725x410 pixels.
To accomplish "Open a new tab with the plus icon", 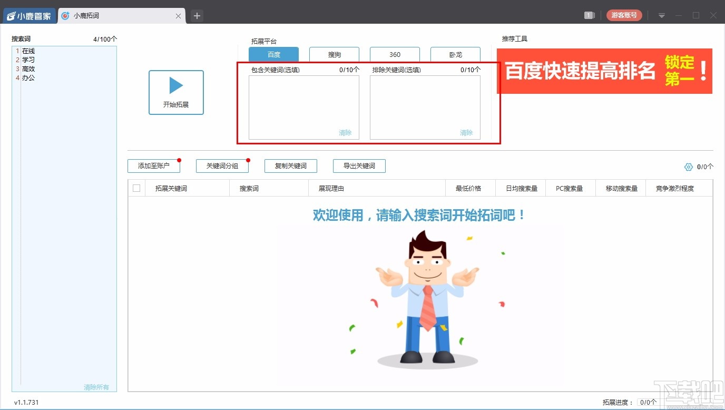I will (x=197, y=16).
